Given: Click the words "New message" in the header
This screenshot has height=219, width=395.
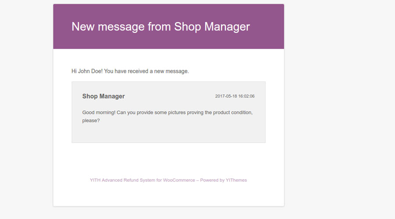Looking at the screenshot, I should (x=108, y=26).
